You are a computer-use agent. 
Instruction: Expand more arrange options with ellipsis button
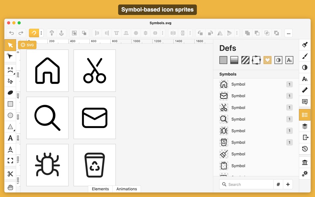(288, 33)
